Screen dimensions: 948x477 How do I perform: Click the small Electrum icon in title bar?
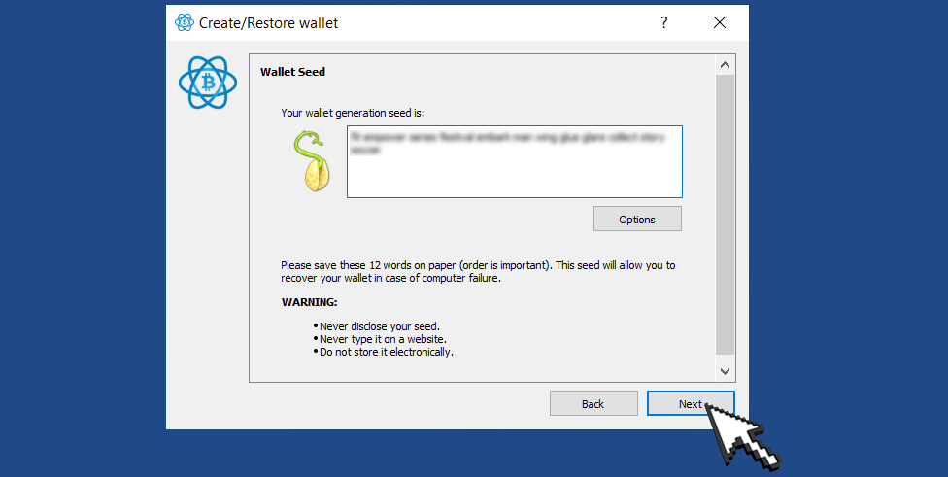pyautogui.click(x=185, y=23)
